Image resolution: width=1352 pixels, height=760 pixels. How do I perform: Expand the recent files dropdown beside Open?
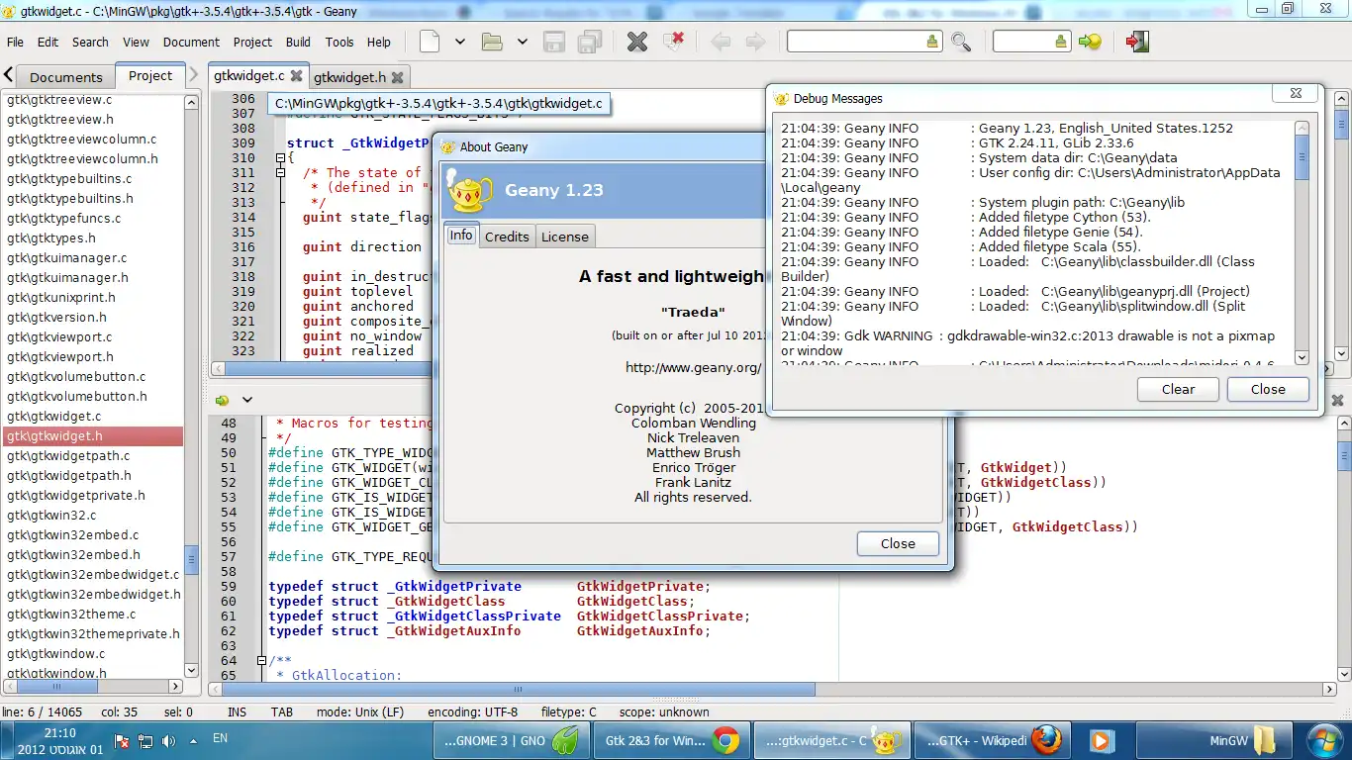click(522, 42)
